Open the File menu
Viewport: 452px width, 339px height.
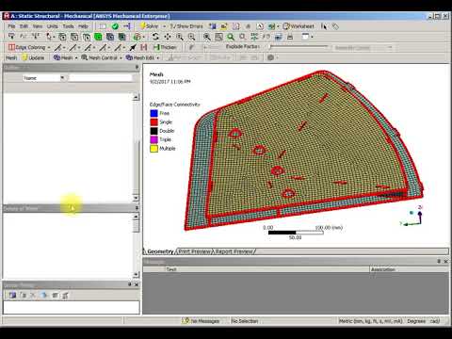(x=11, y=26)
